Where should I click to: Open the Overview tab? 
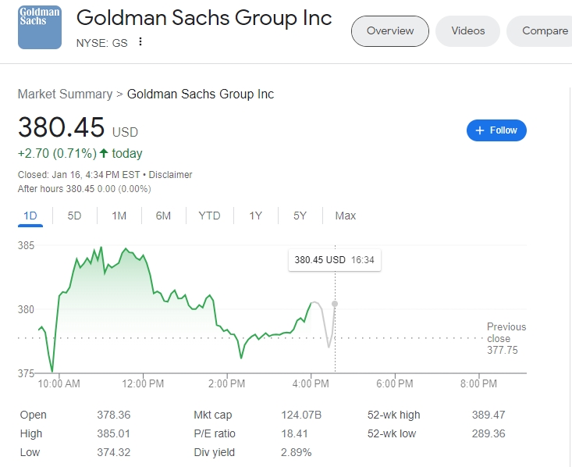click(390, 31)
